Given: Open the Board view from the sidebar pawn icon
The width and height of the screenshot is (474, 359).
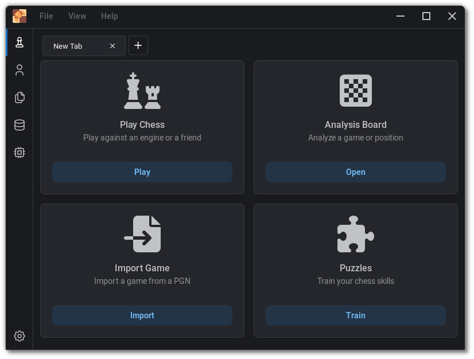Looking at the screenshot, I should click(20, 42).
